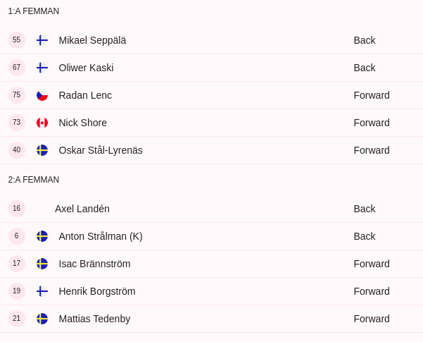Click jersey number 16 badge
The width and height of the screenshot is (423, 342).
(x=17, y=209)
